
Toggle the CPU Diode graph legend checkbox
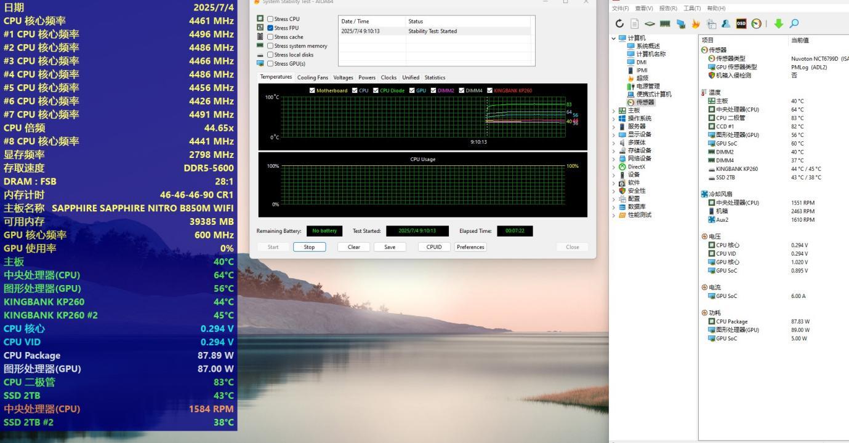(375, 90)
